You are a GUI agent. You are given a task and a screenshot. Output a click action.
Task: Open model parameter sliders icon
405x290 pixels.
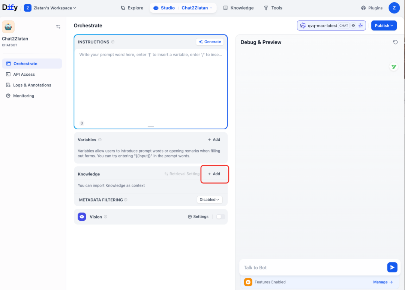click(361, 25)
